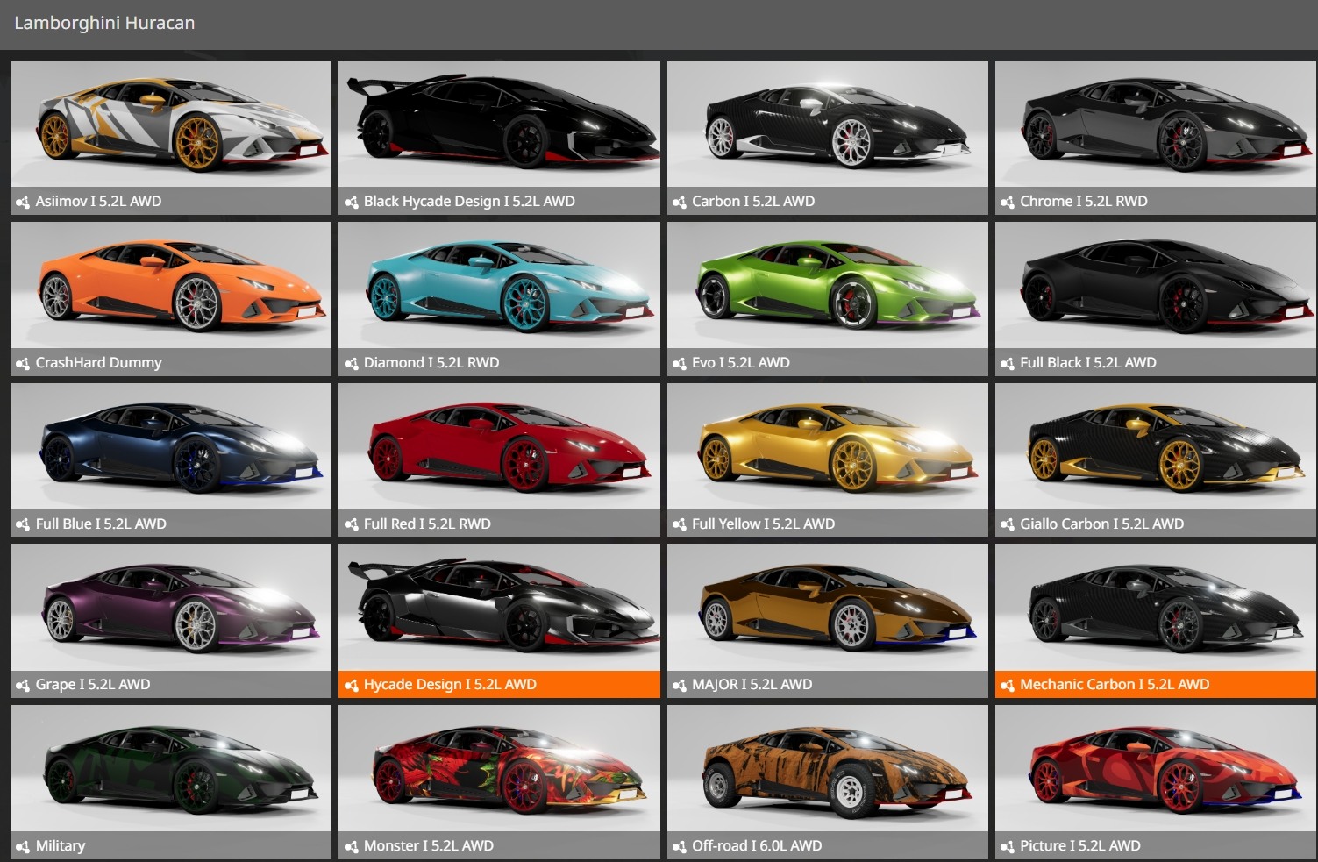The width and height of the screenshot is (1318, 862).
Task: Click the icon beside Full Red I 5.2L RWD
Action: click(352, 525)
